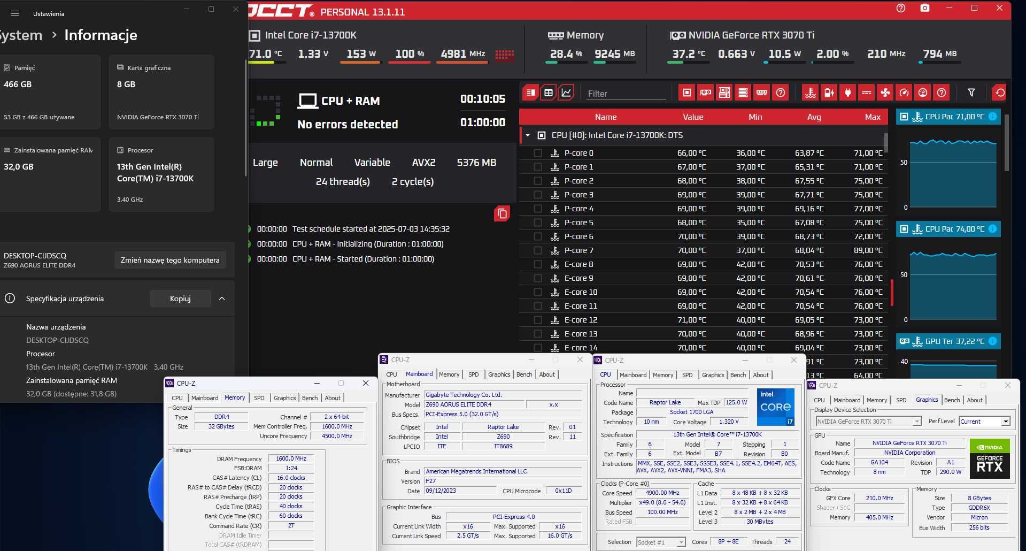Filter sensors by motherboard icon
This screenshot has width=1026, height=551.
[724, 93]
